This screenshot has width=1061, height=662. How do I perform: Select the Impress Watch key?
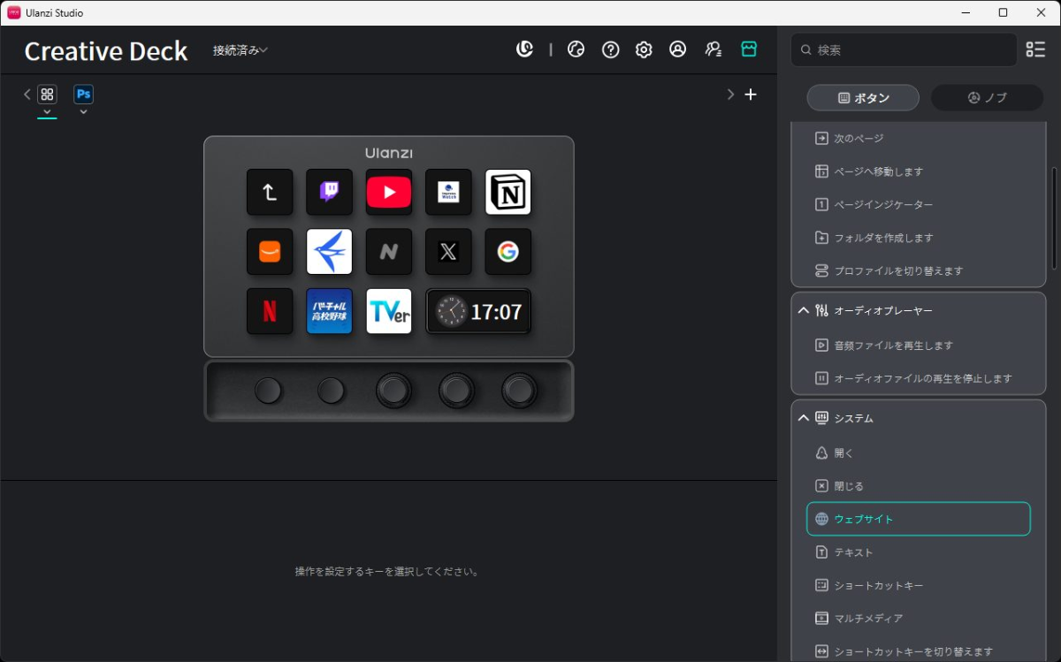coord(448,192)
